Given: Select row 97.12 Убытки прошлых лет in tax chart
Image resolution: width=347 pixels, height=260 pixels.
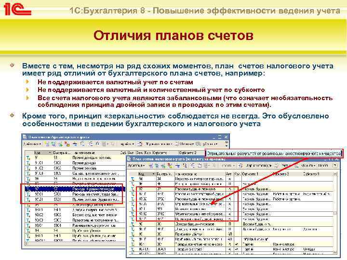Looking at the screenshot, I should tap(231, 214).
